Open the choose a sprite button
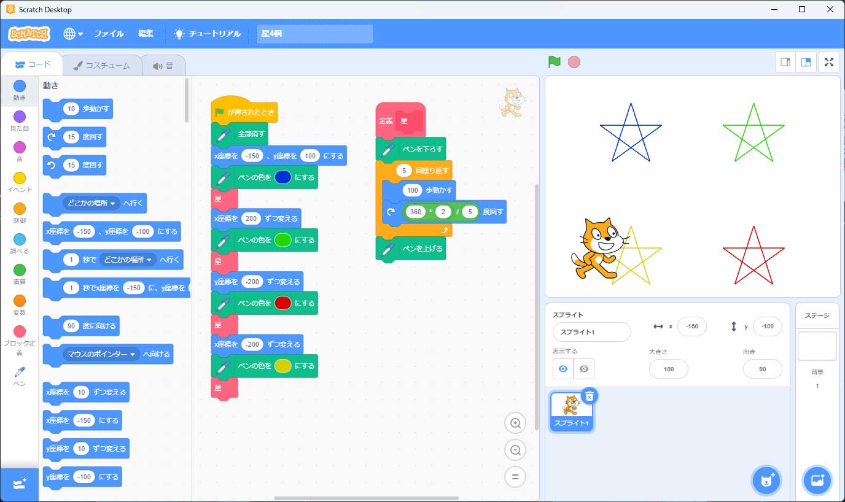The width and height of the screenshot is (845, 502). 766,481
